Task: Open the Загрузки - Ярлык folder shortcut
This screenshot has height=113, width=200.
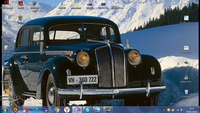Action: point(6,51)
